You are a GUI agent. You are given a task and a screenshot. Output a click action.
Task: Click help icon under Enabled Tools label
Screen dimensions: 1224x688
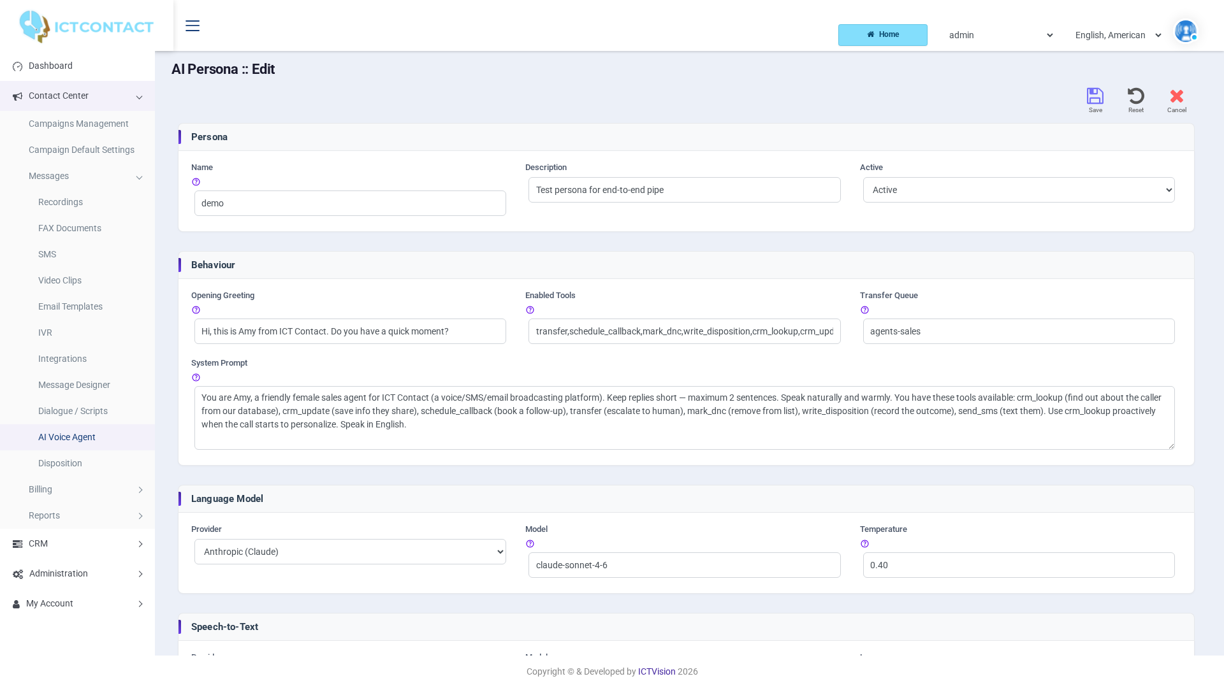click(530, 310)
